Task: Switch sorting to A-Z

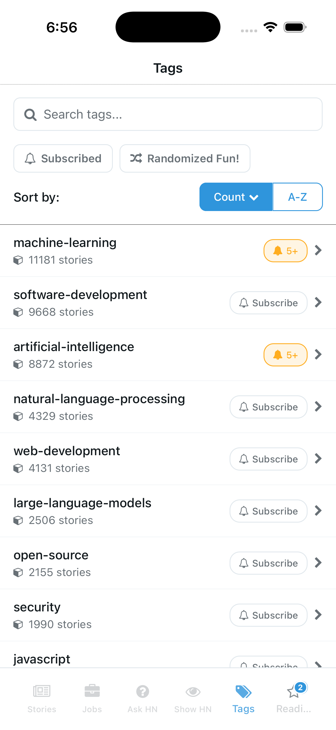Action: (298, 197)
